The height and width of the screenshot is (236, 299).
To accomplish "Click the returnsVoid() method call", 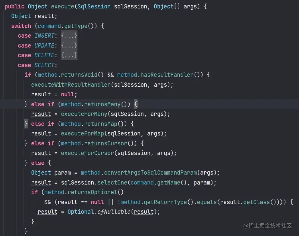I will click(82, 75).
